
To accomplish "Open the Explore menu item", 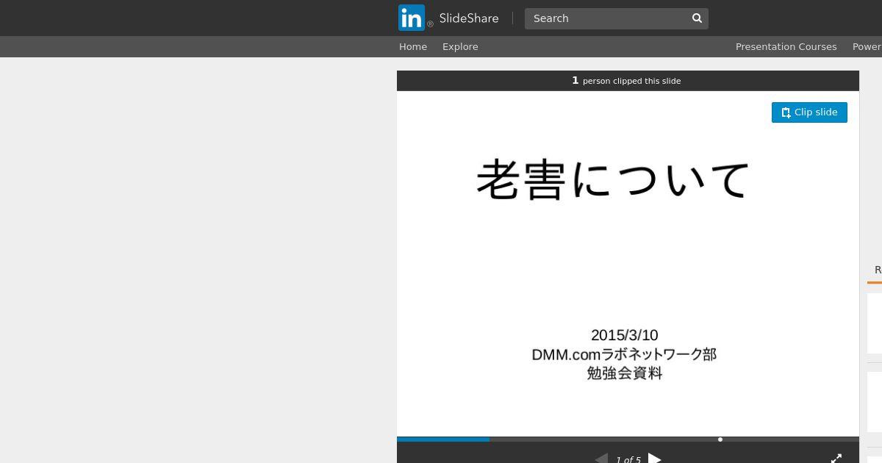I will (x=460, y=46).
